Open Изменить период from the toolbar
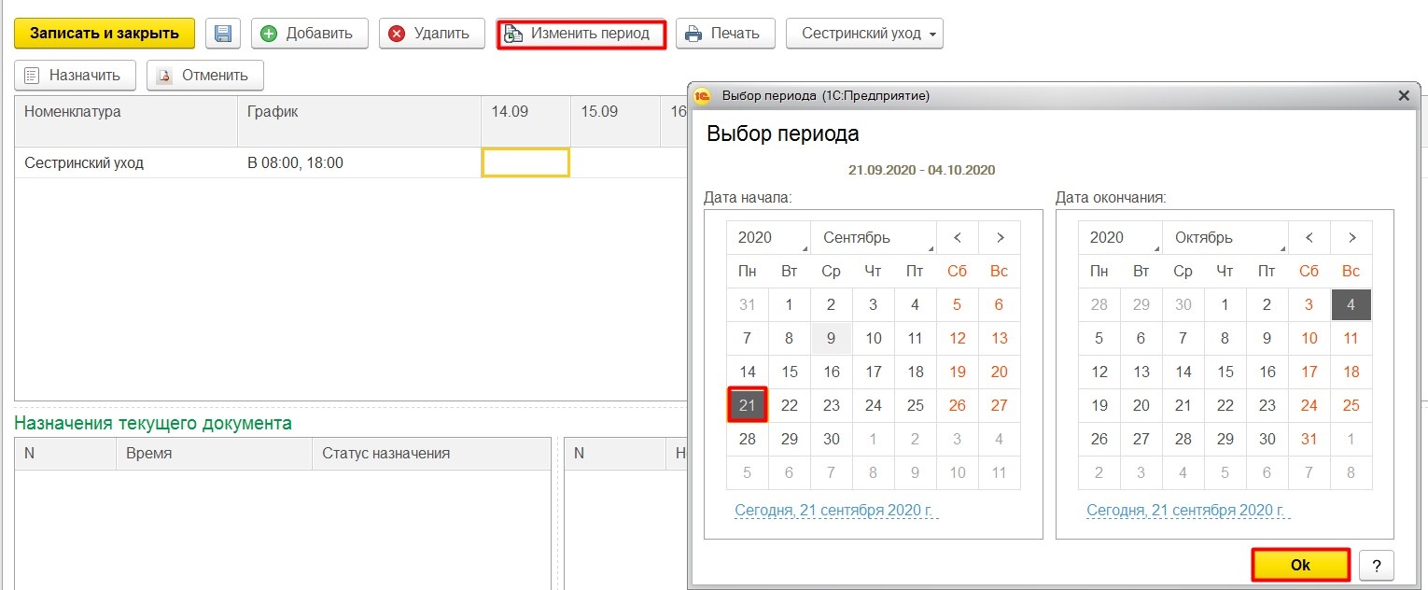Image resolution: width=1428 pixels, height=590 pixels. point(581,34)
